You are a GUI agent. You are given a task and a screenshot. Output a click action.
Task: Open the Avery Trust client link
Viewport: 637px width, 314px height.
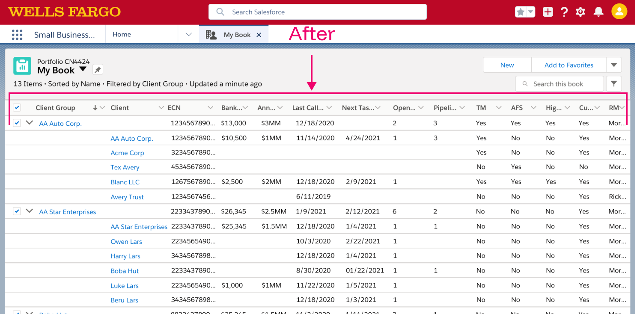coord(127,197)
